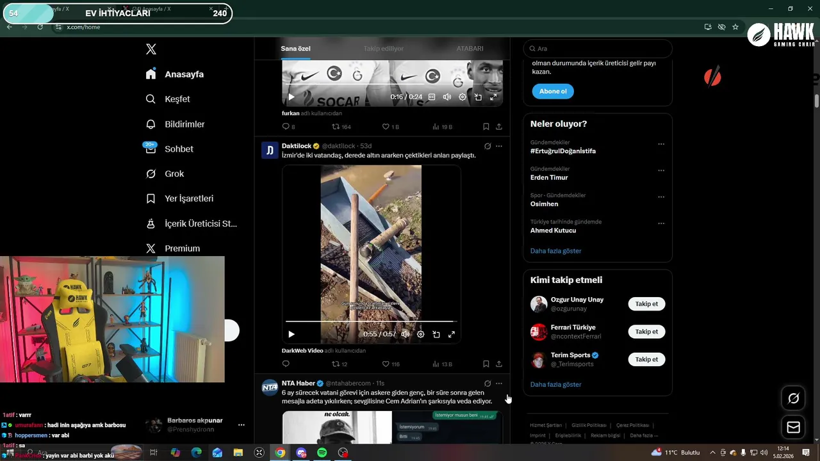The width and height of the screenshot is (820, 461).
Task: Click Daha fazla göster under trends
Action: pyautogui.click(x=556, y=251)
